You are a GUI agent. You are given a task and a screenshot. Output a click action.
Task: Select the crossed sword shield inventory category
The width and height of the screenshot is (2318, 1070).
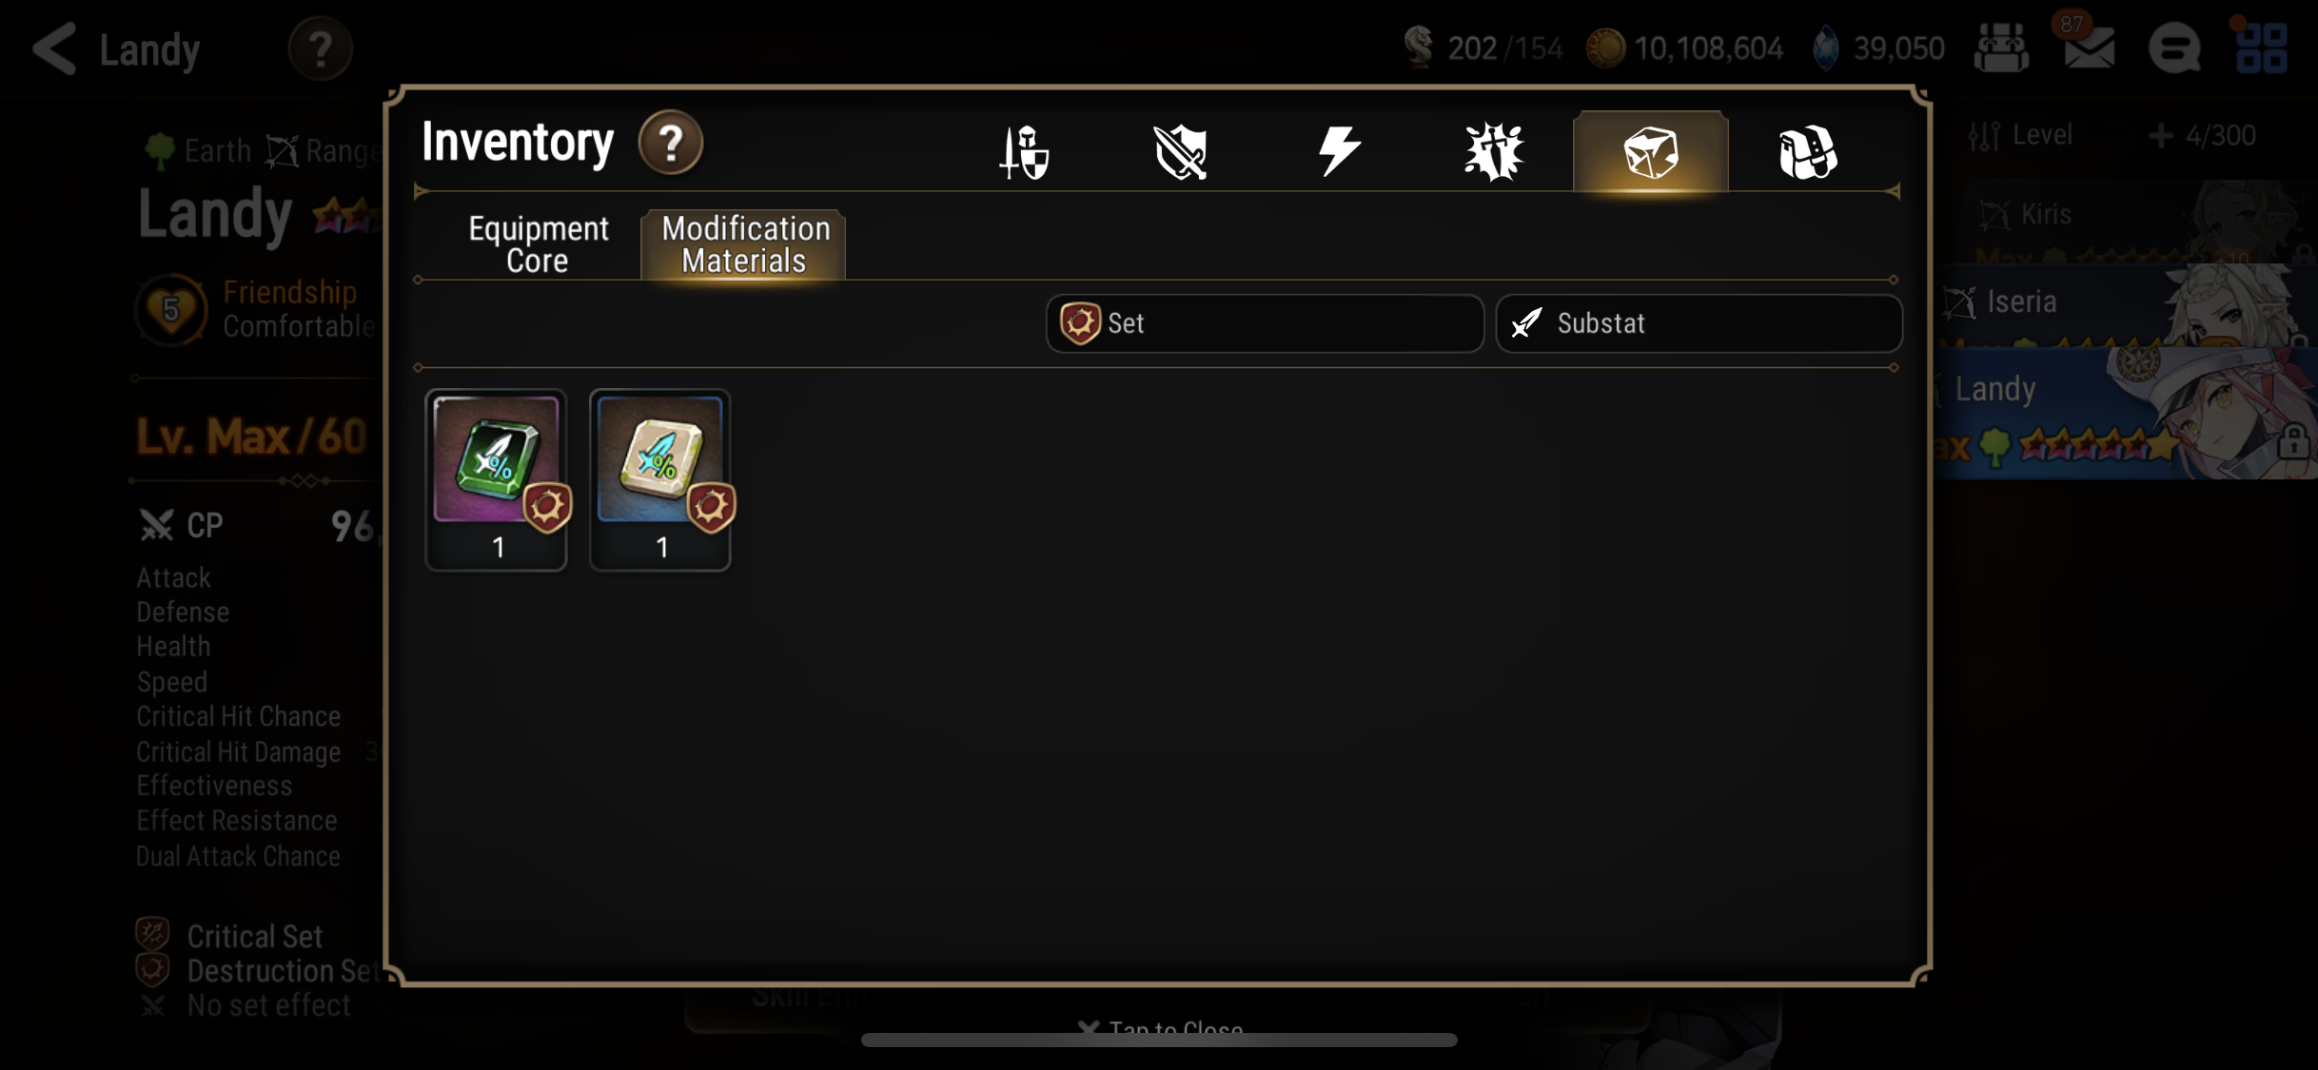pos(1181,152)
